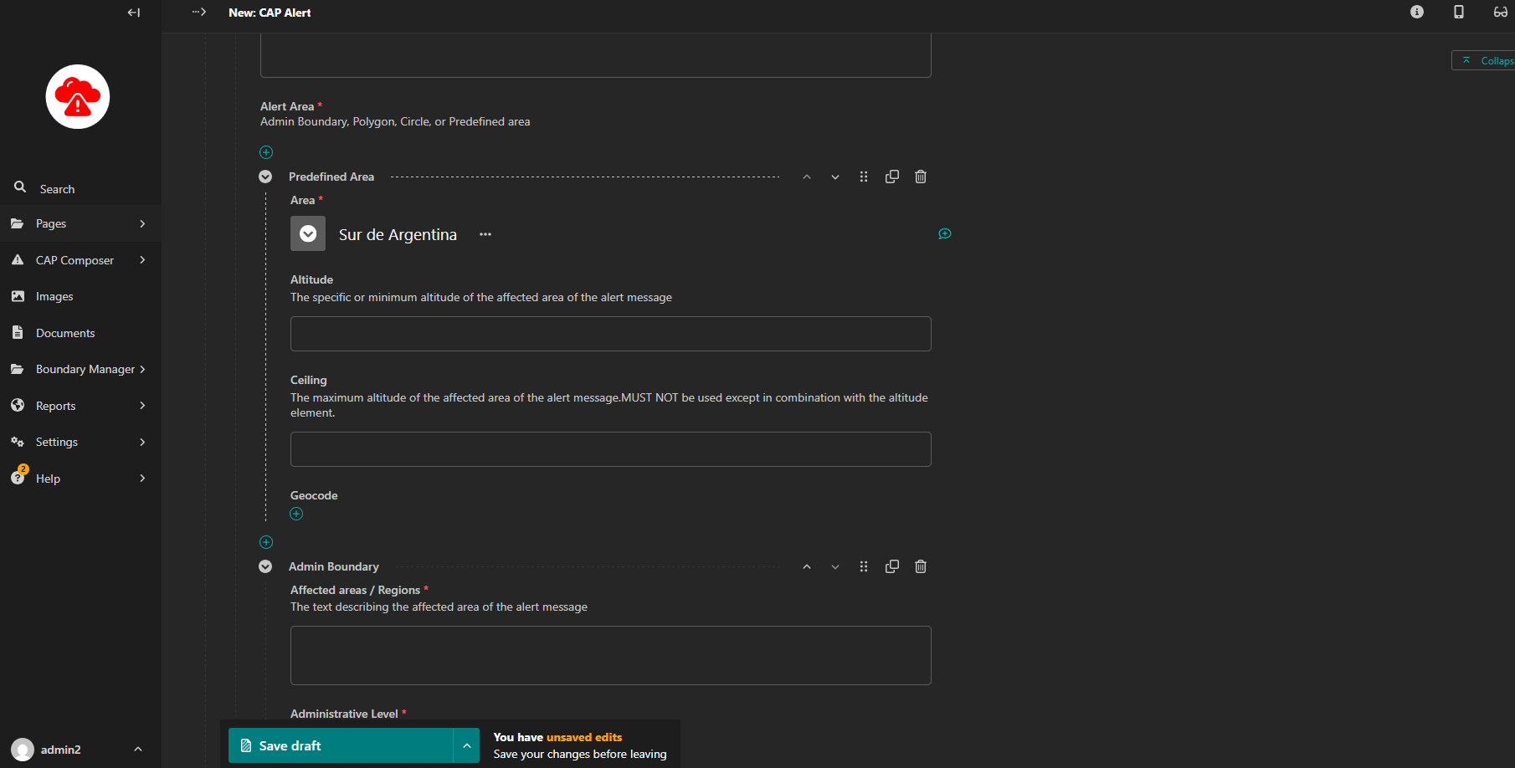The width and height of the screenshot is (1515, 768).
Task: Move Predefined Area block down
Action: pos(835,177)
